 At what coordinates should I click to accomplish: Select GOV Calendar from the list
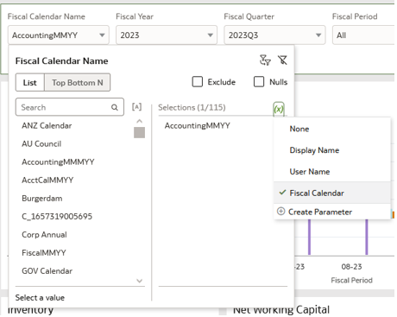[x=47, y=271]
